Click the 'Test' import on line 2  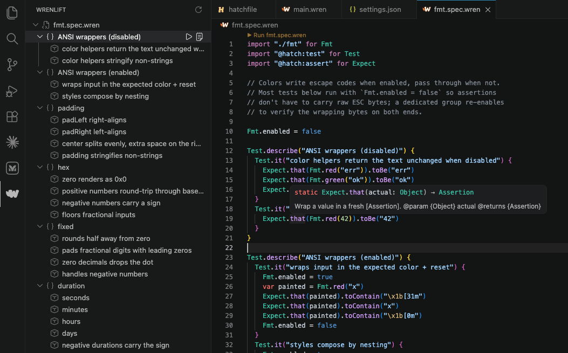pyautogui.click(x=352, y=53)
